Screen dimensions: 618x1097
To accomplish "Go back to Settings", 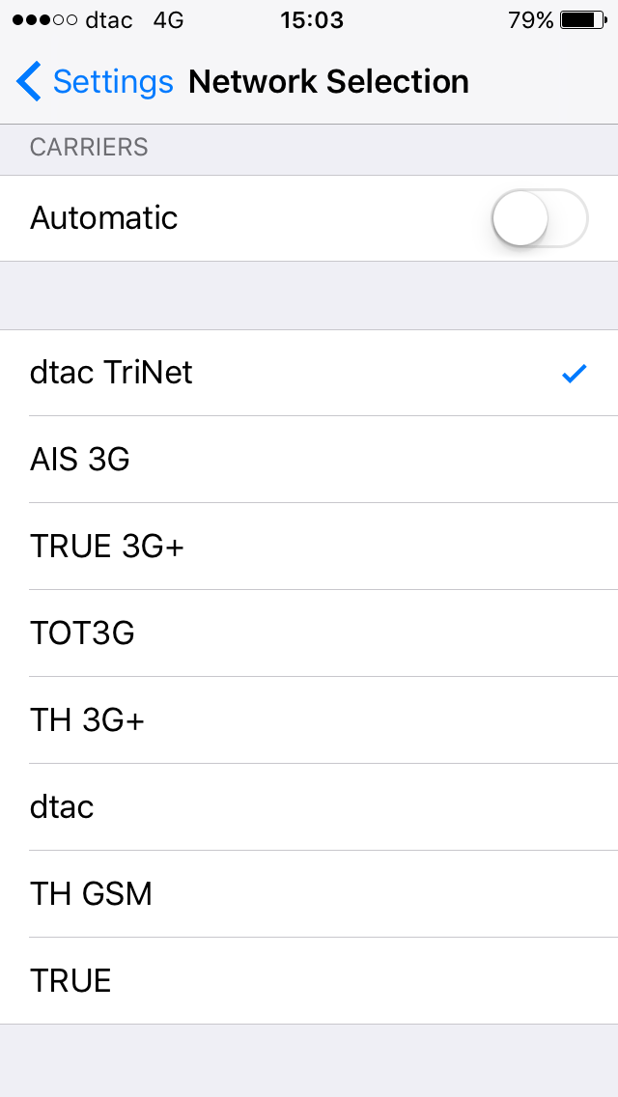I will (112, 82).
